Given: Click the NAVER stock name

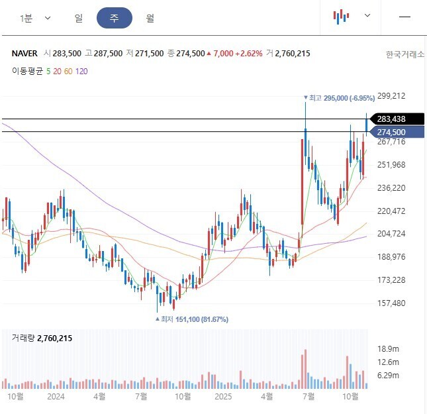Looking at the screenshot, I should [24, 54].
